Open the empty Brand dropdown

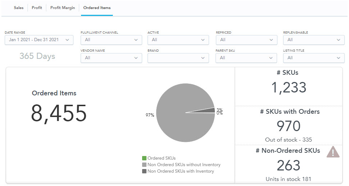(x=178, y=58)
